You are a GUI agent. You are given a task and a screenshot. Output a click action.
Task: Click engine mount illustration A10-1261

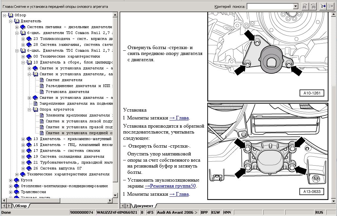(x=268, y=57)
